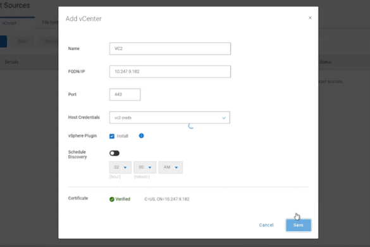Click the Port input field
Viewport: 370px width, 247px height.
[x=125, y=94]
